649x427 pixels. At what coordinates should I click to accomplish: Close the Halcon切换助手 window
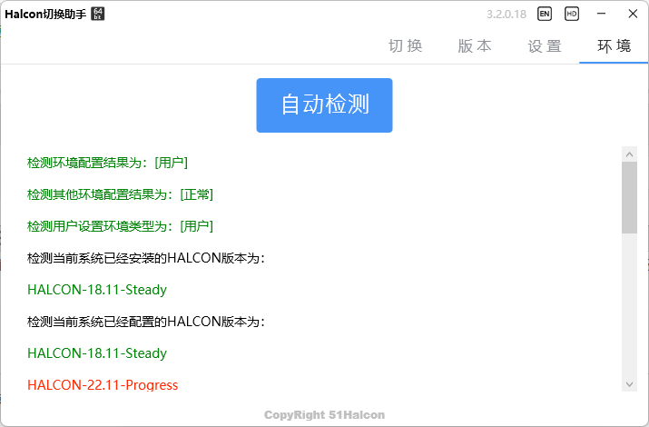pos(633,14)
